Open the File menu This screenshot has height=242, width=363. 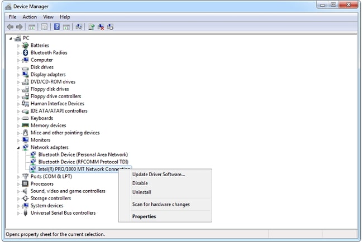pos(12,17)
